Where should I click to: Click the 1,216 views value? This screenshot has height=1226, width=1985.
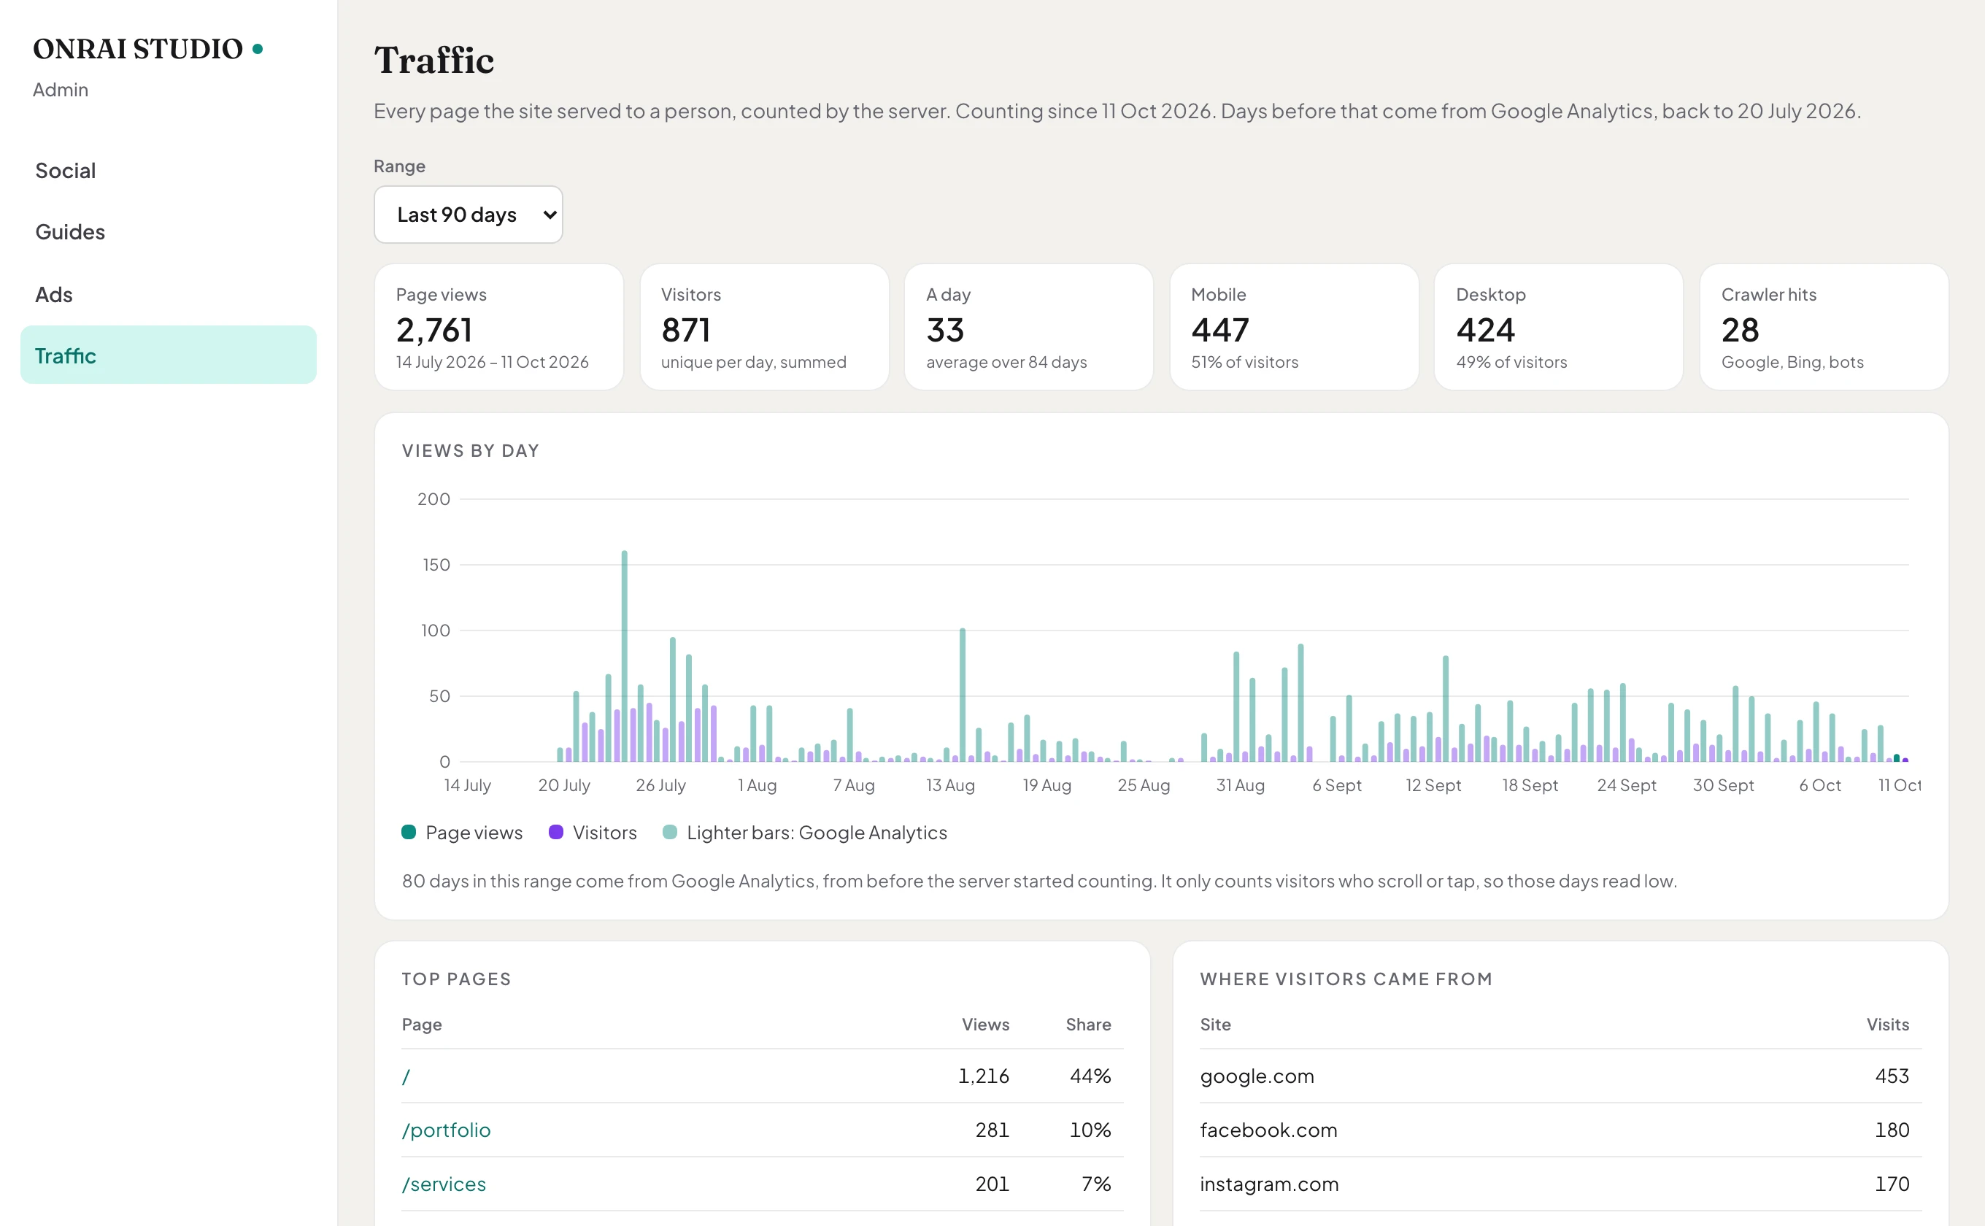(x=984, y=1076)
